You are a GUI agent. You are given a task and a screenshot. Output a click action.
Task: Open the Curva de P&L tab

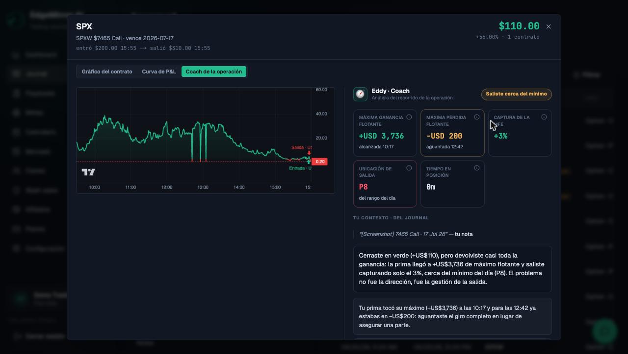click(159, 71)
